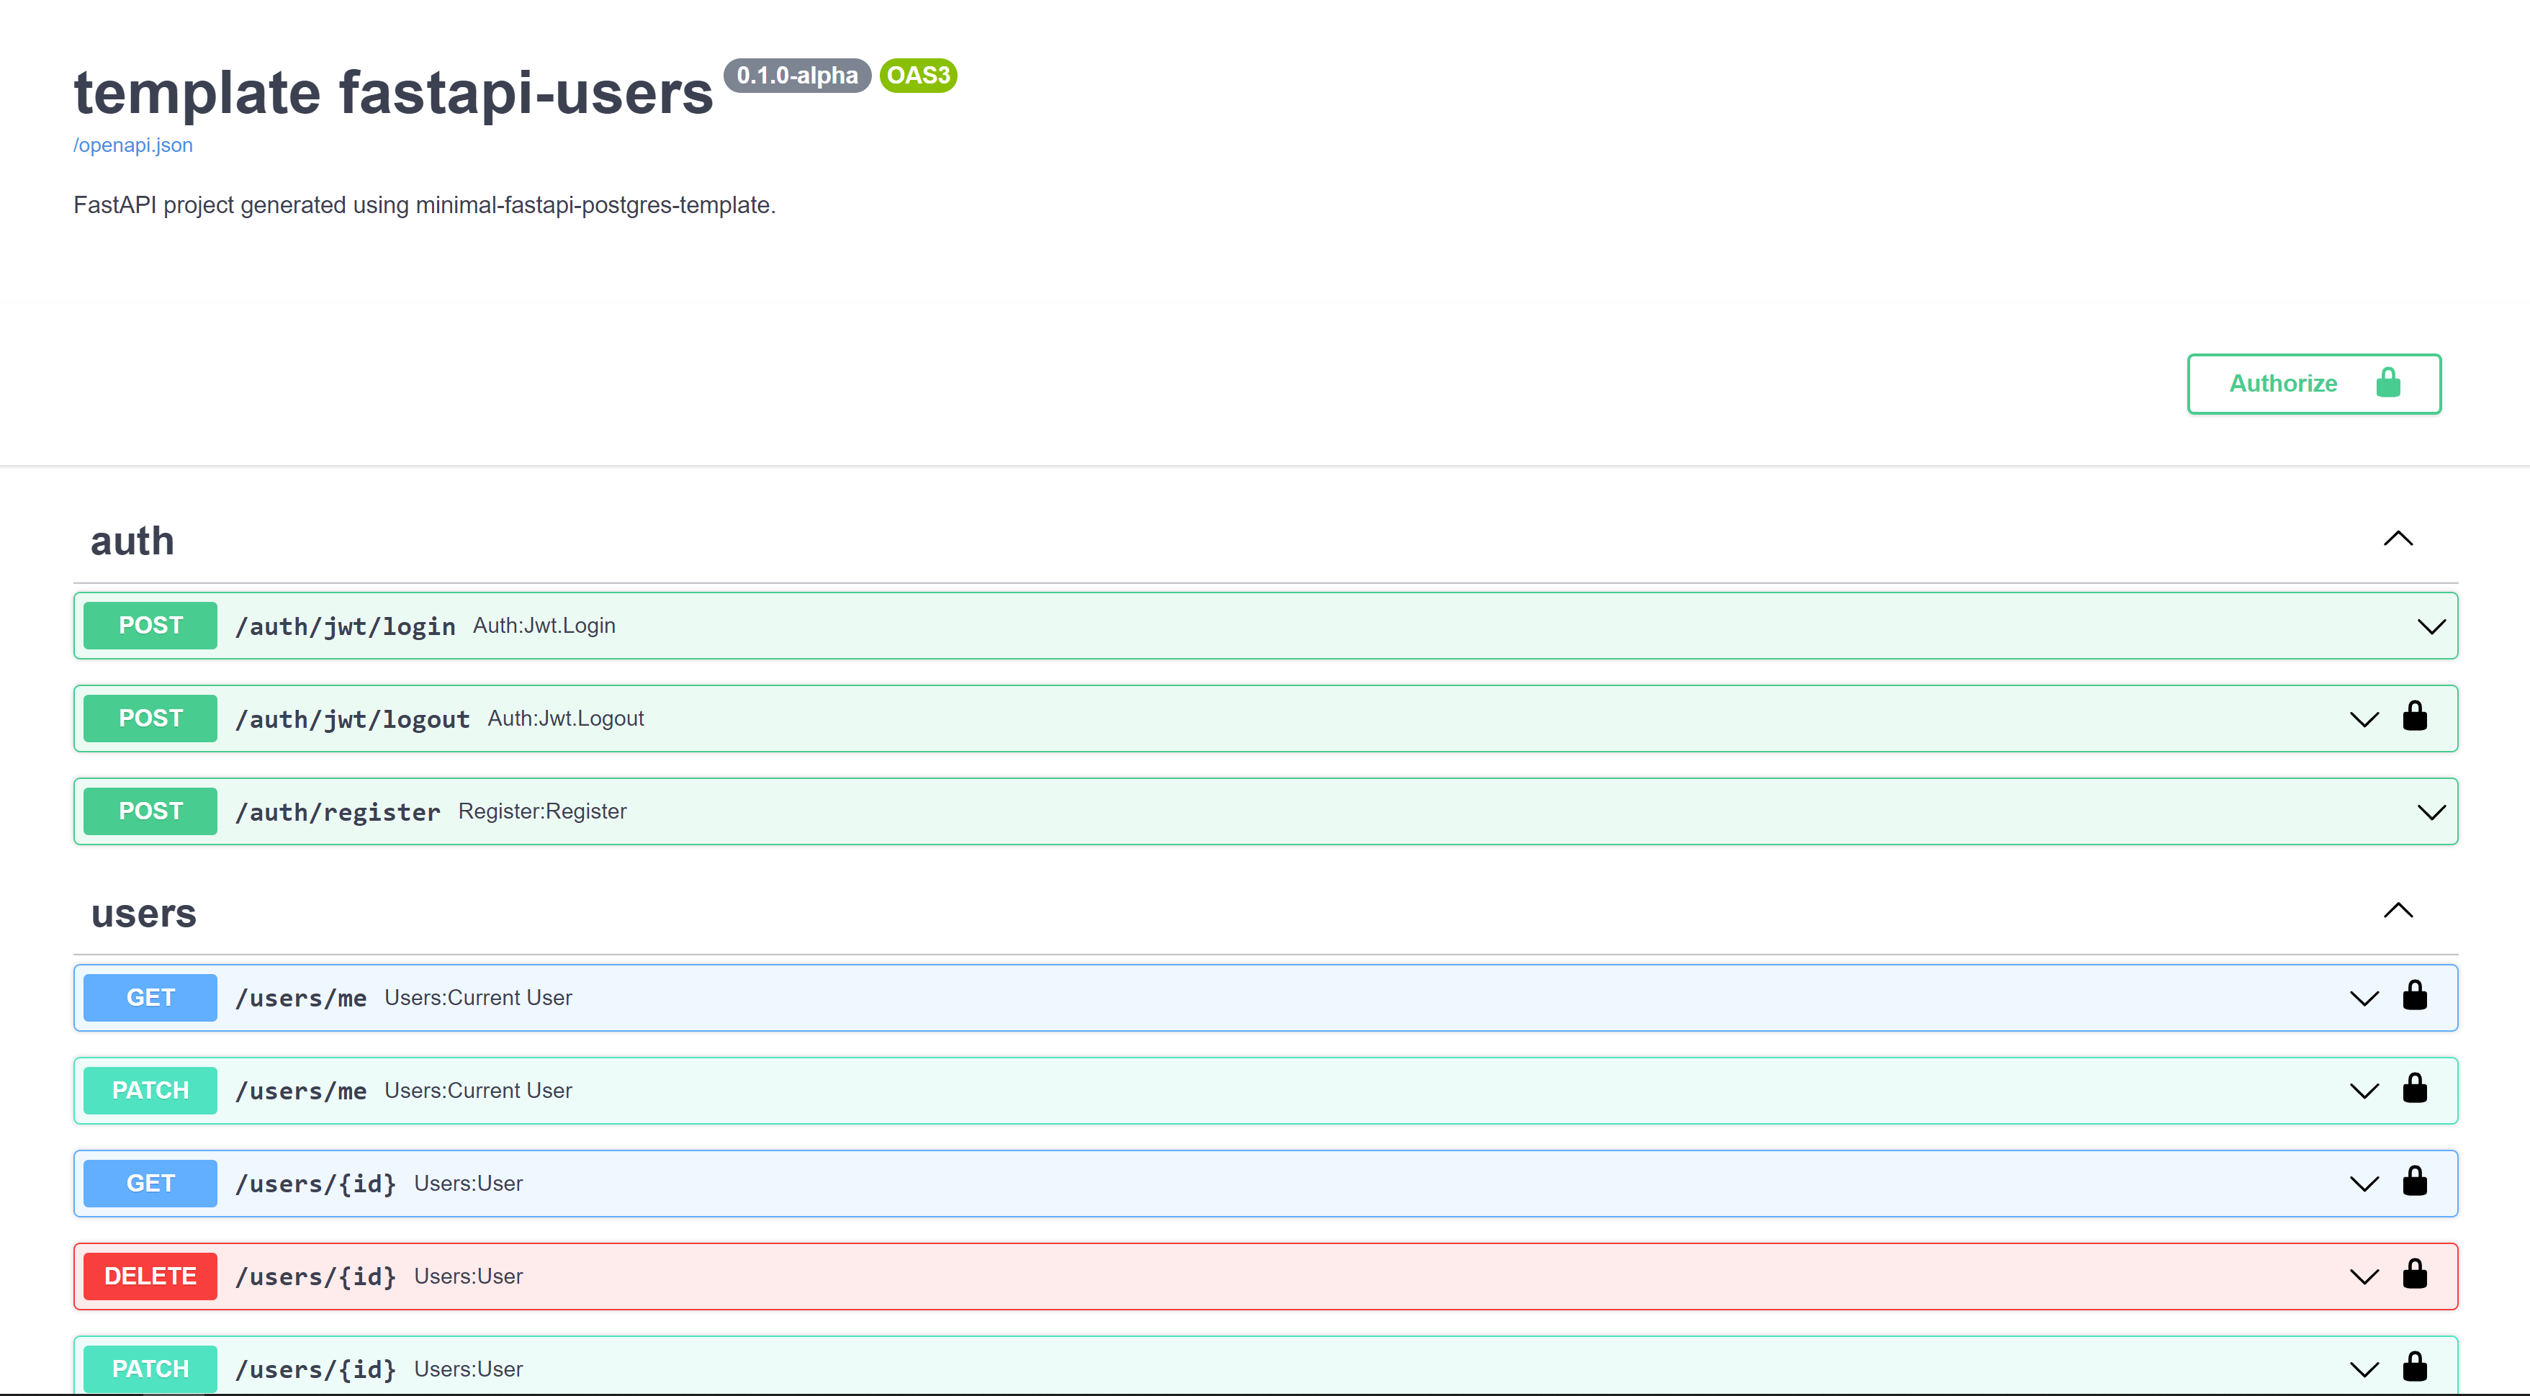Select the auth section heading

(x=132, y=541)
